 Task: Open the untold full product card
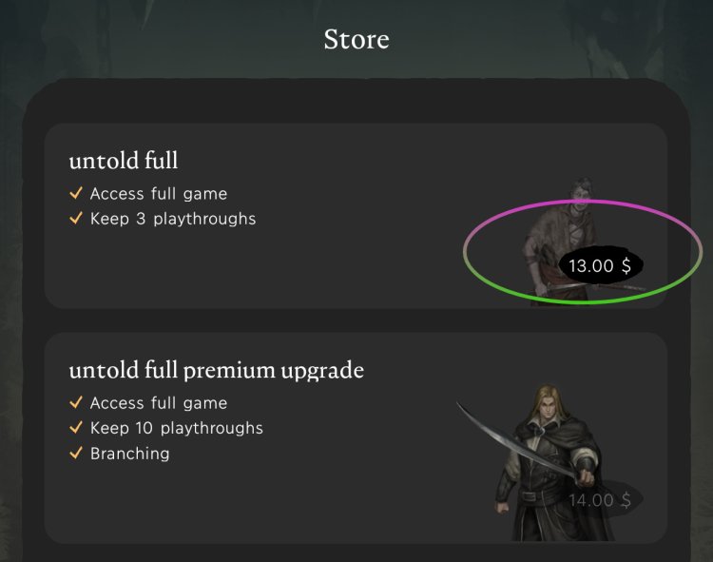(356, 216)
